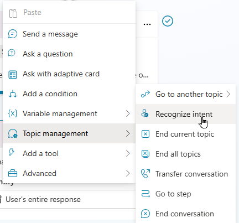Select Send a message
239x223 pixels.
(x=69, y=34)
